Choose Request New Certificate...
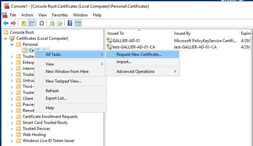This screenshot has height=146, width=253. 142,54
